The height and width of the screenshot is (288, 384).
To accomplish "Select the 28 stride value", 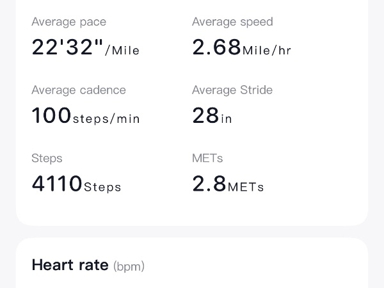I will [x=205, y=116].
